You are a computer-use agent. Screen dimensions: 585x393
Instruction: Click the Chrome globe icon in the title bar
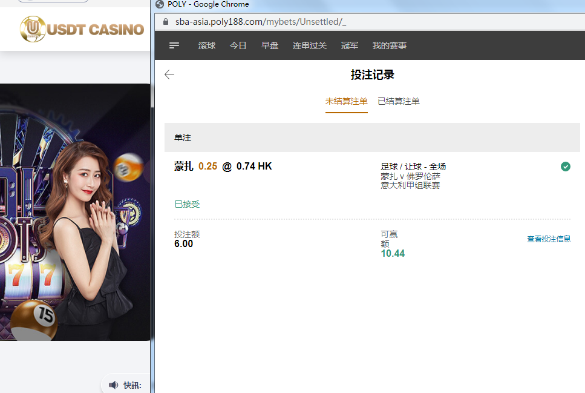tap(160, 4)
